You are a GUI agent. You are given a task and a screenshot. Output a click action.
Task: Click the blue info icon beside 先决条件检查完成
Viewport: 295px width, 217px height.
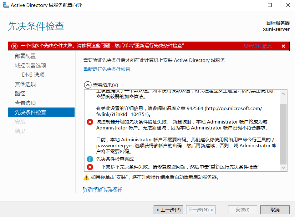90,159
